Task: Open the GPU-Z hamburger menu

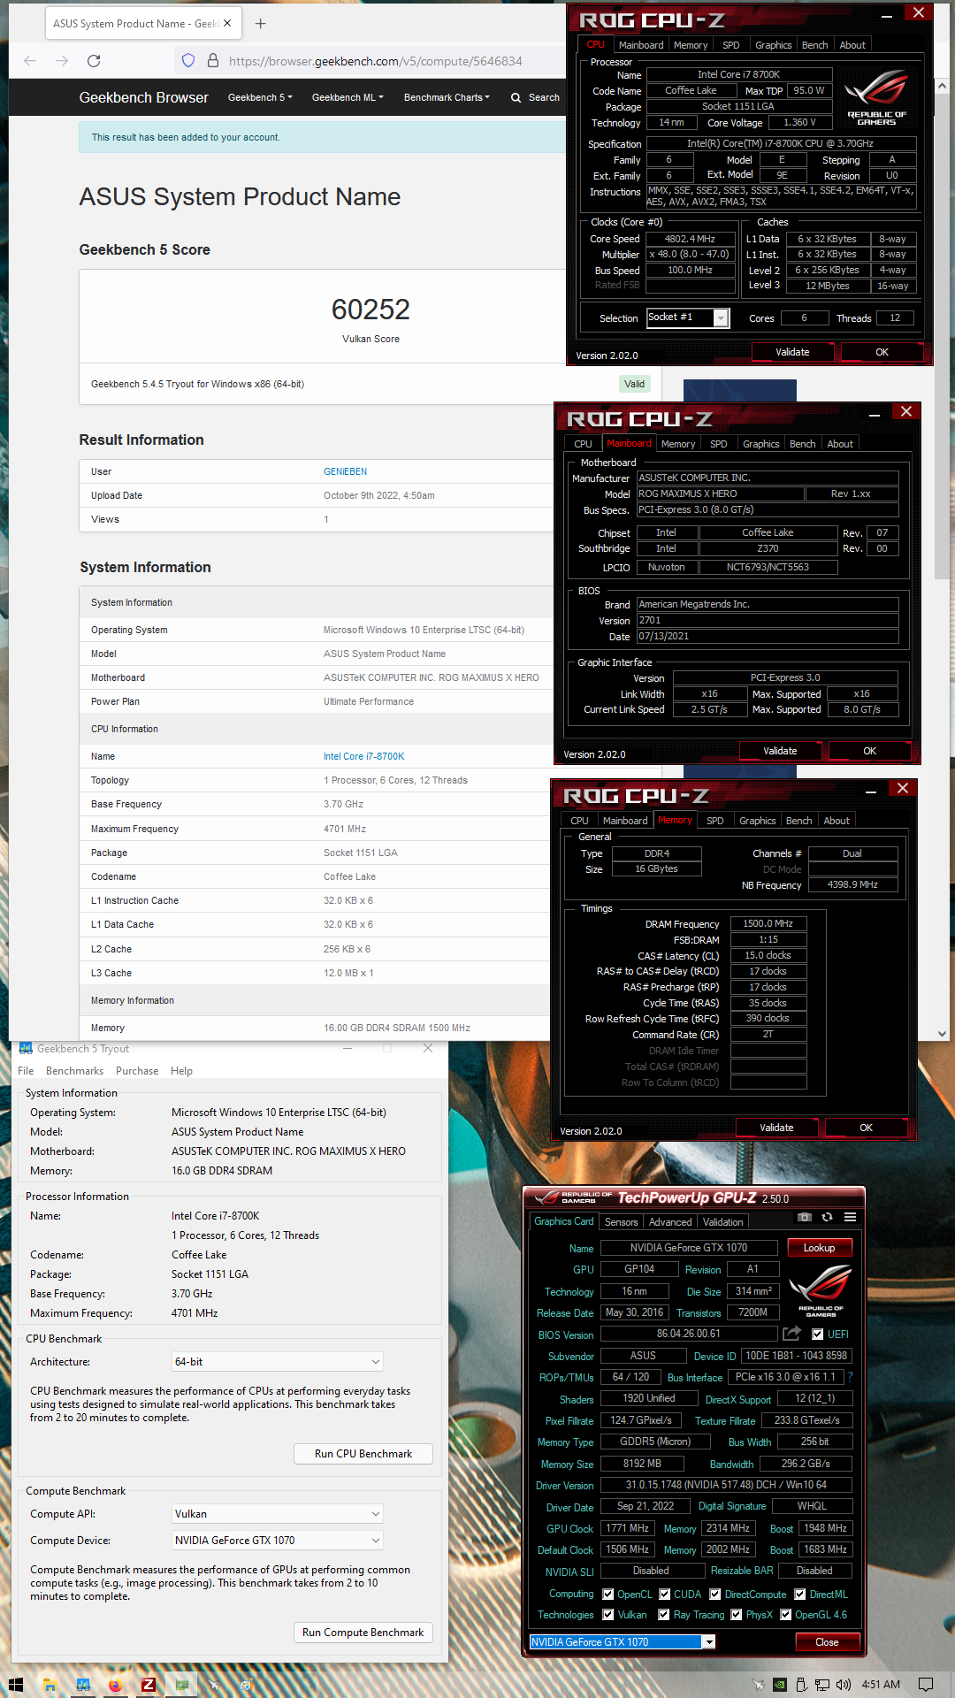Action: (850, 1217)
